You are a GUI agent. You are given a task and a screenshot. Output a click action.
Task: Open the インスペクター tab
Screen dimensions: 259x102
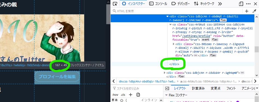134,4
